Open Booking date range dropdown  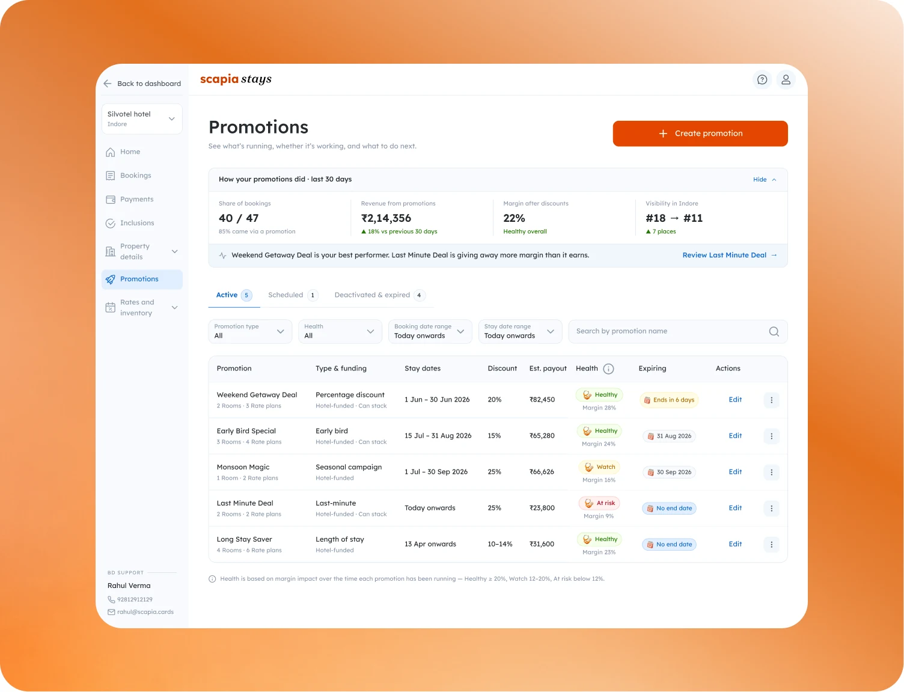click(430, 331)
